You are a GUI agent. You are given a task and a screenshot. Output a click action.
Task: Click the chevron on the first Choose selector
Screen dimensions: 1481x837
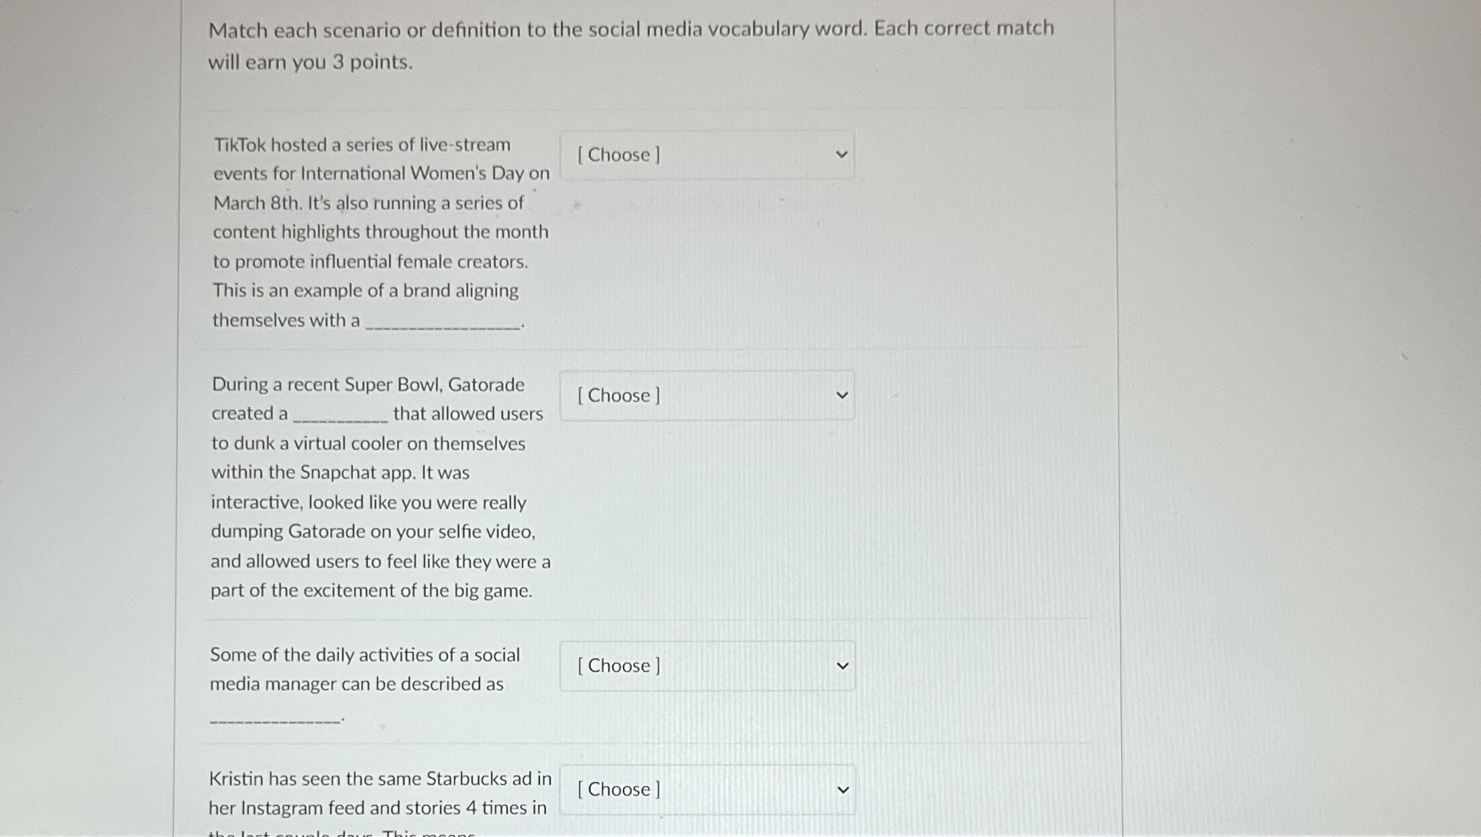843,154
